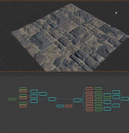Image resolution: width=129 pixels, height=133 pixels.
Task: Select the topmost green node in left cluster
Action: pyautogui.click(x=23, y=88)
